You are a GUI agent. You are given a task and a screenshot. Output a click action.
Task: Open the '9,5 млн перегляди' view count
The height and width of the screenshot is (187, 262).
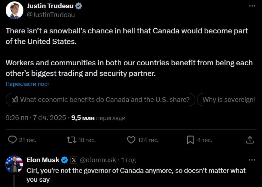[x=98, y=118]
